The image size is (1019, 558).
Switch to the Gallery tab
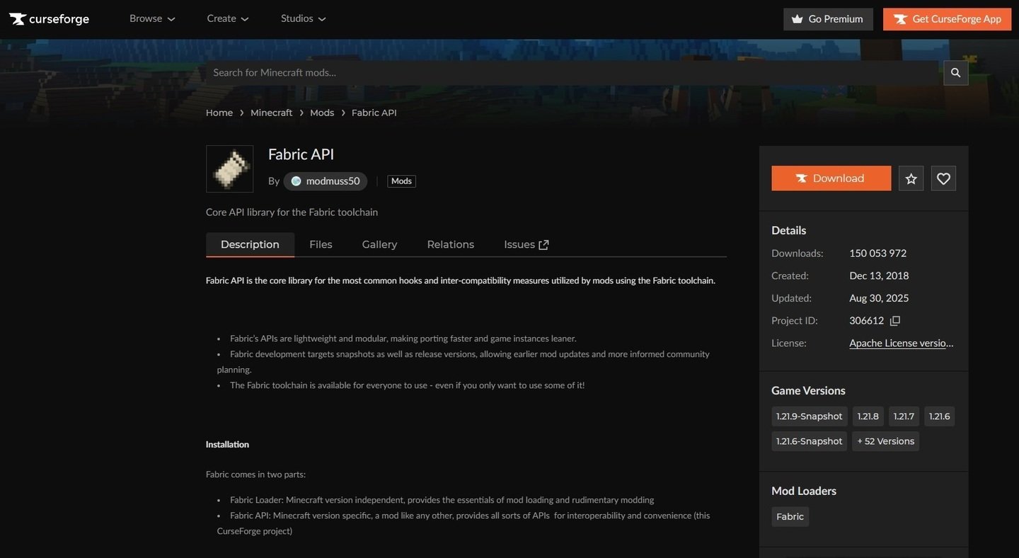click(379, 244)
